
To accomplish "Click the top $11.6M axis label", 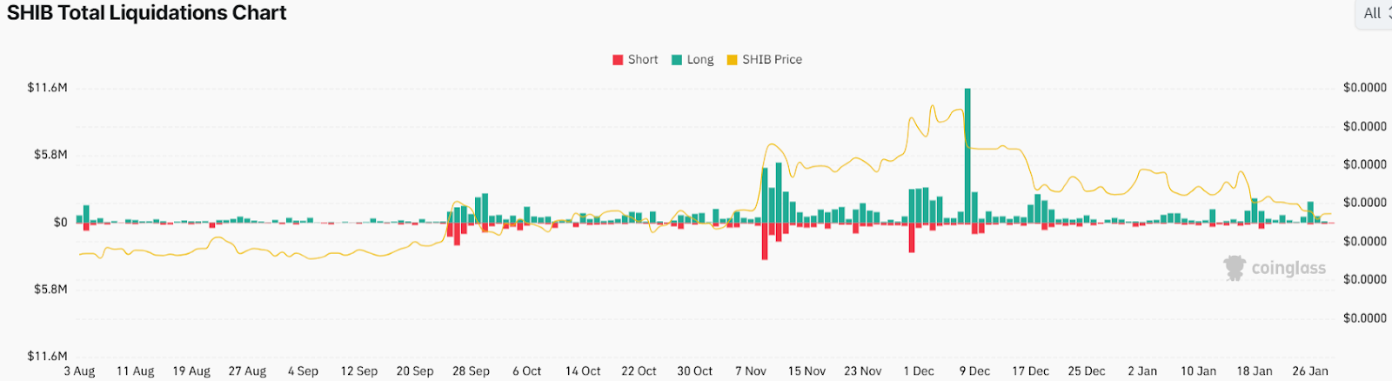I will click(47, 88).
